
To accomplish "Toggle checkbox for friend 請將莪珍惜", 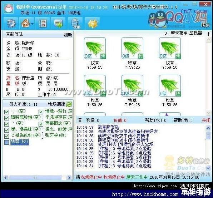I will click(x=6, y=118).
